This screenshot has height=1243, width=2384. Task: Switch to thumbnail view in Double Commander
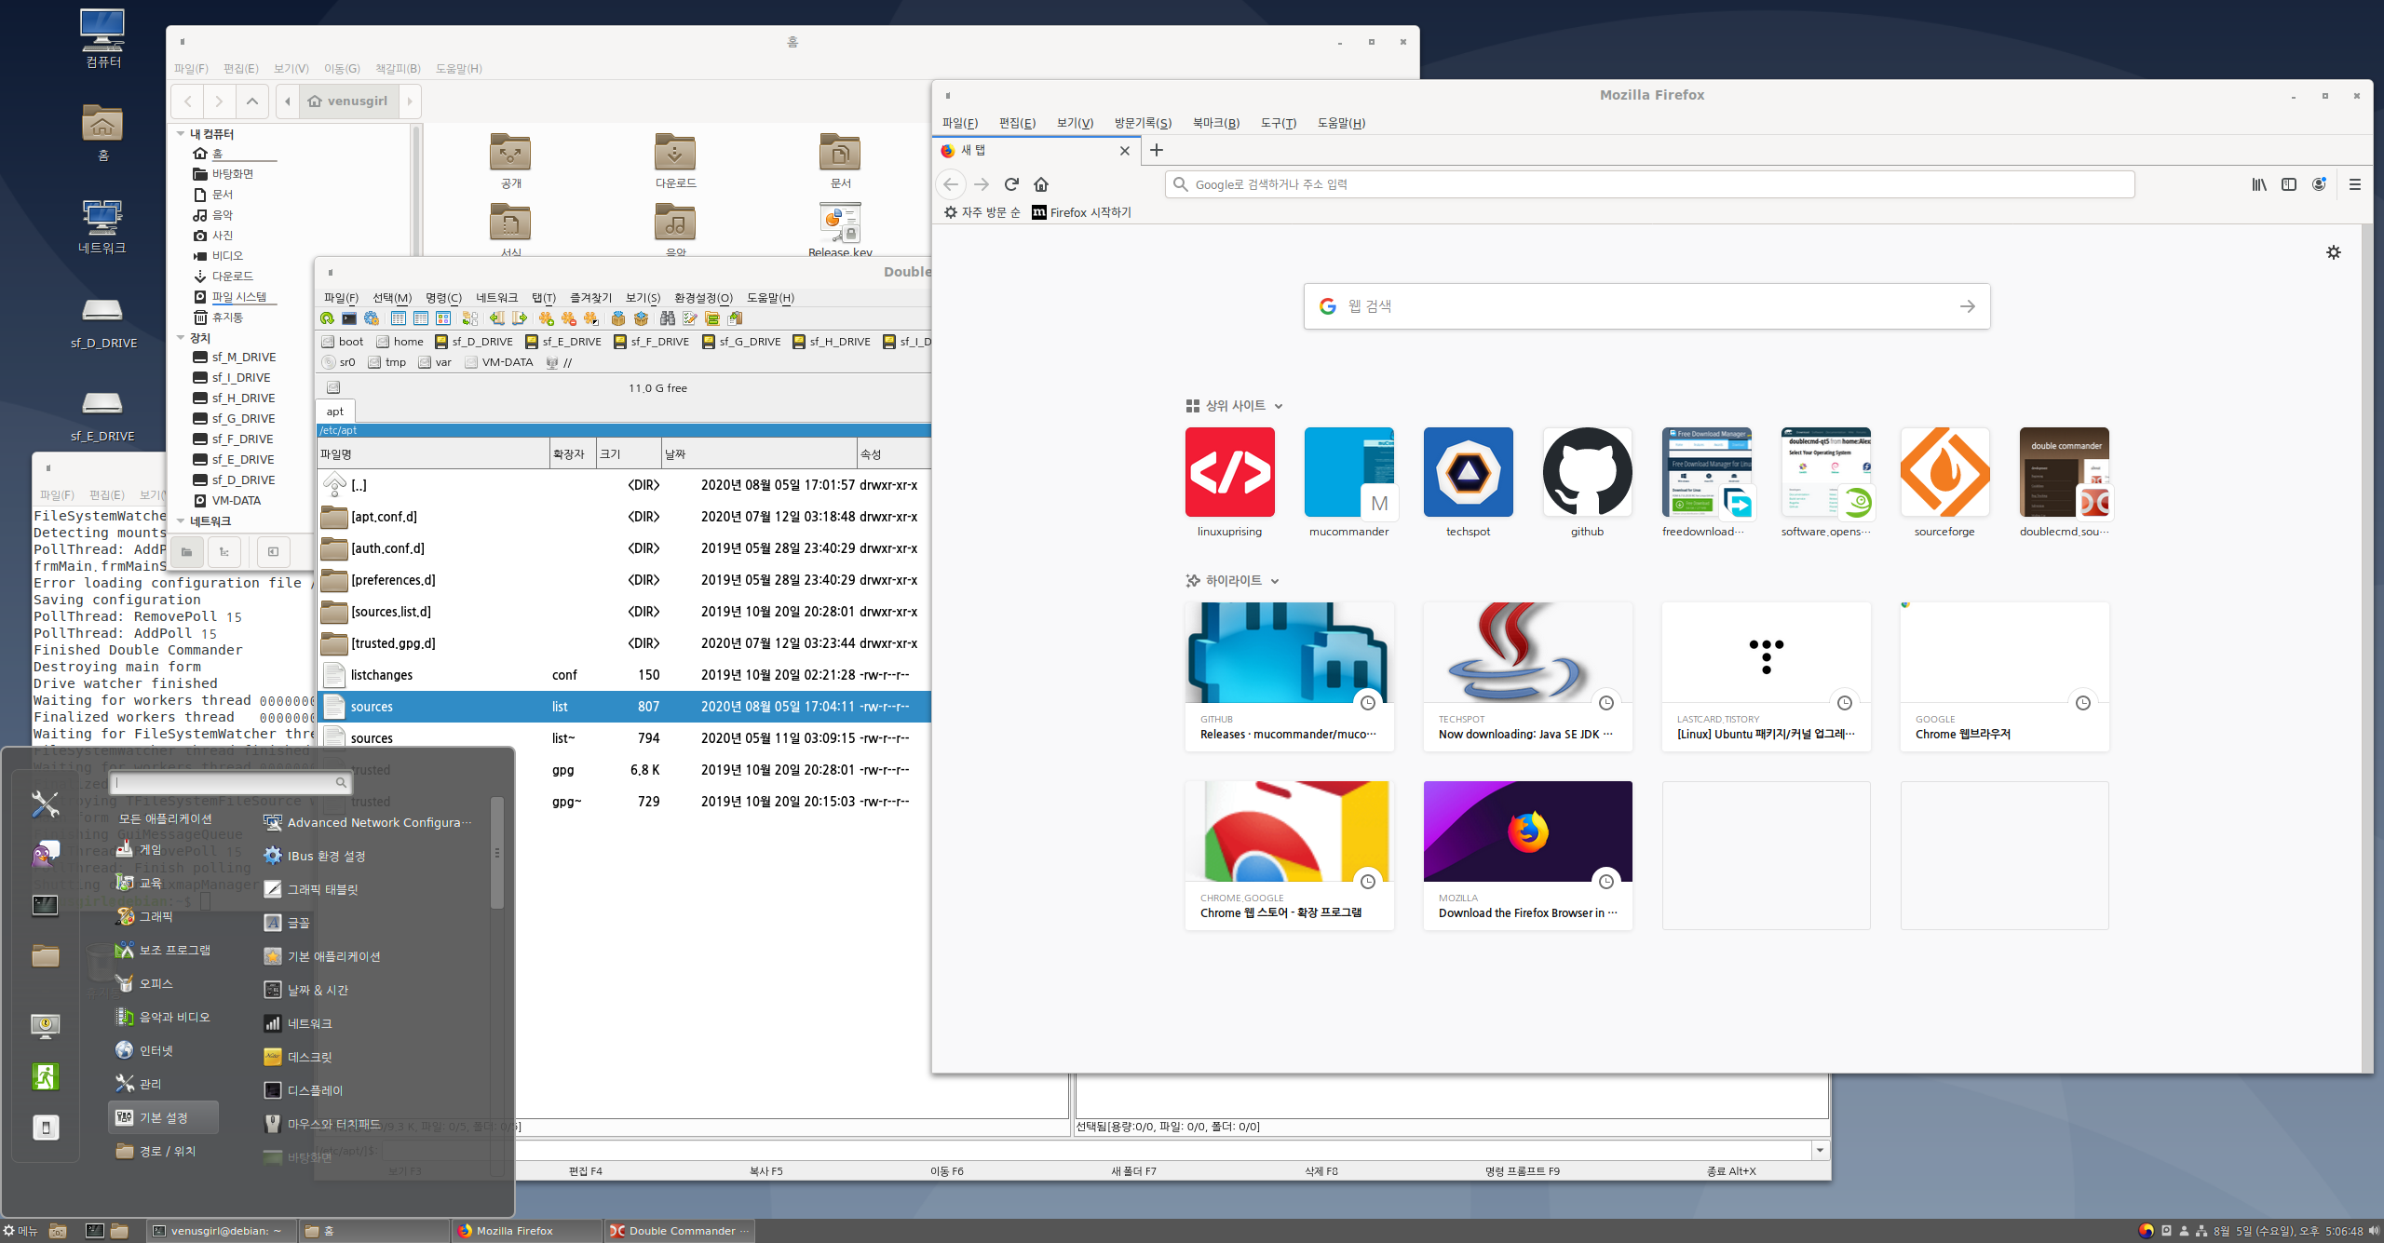[443, 318]
